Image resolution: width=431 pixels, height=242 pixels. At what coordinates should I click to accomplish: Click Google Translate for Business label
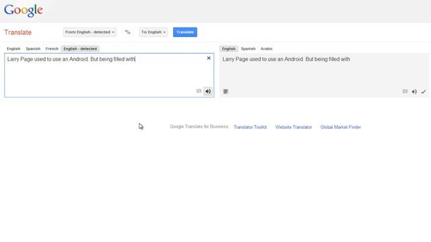(x=199, y=126)
